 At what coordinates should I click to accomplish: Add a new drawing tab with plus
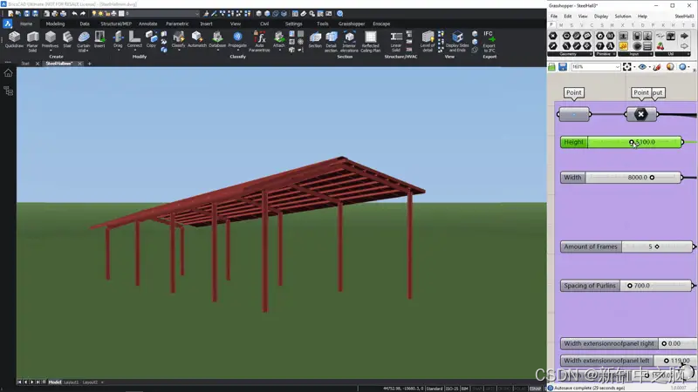pyautogui.click(x=90, y=64)
